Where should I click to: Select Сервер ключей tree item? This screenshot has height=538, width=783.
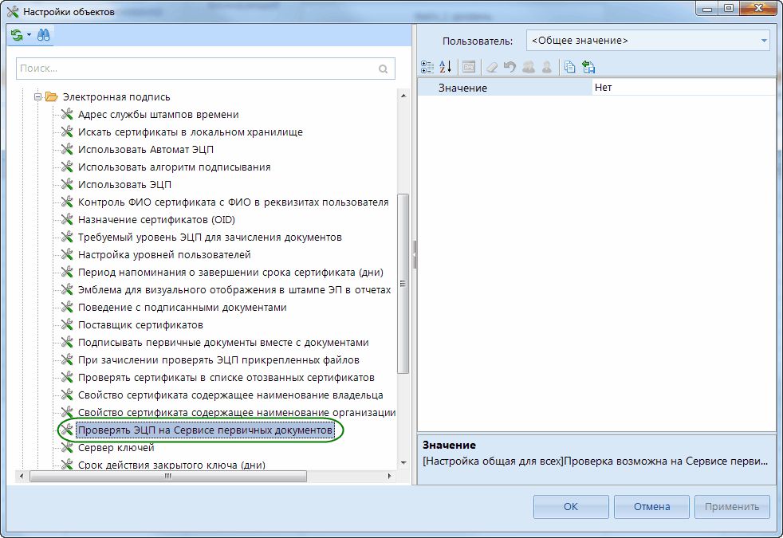[116, 448]
